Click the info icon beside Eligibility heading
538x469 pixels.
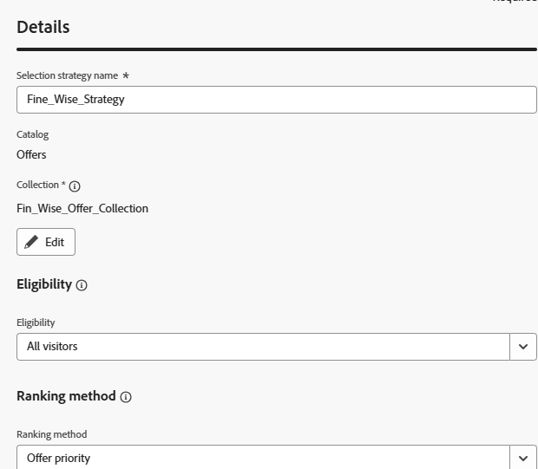(82, 285)
